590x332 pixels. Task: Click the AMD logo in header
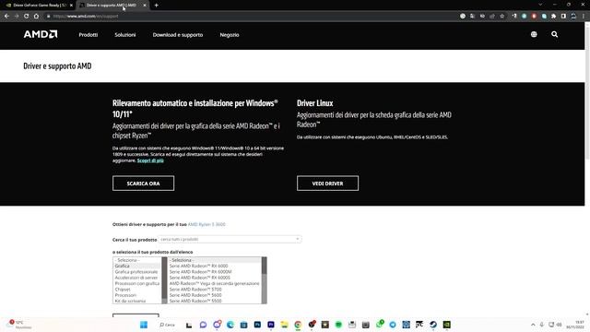pyautogui.click(x=41, y=34)
